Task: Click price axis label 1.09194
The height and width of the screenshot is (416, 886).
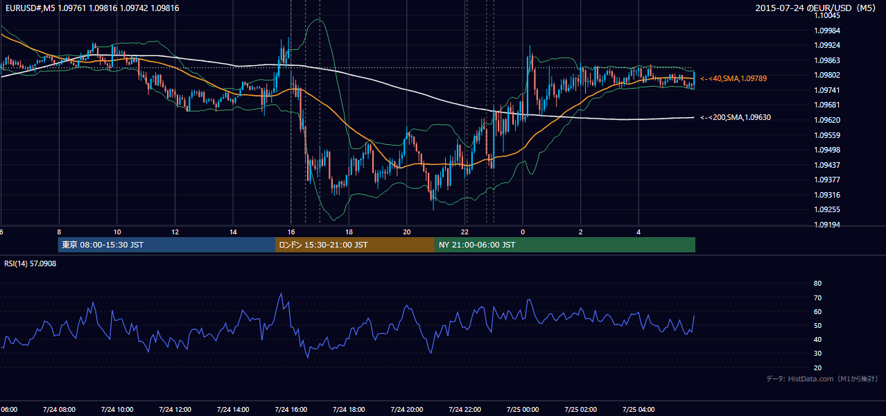Action: coord(827,225)
